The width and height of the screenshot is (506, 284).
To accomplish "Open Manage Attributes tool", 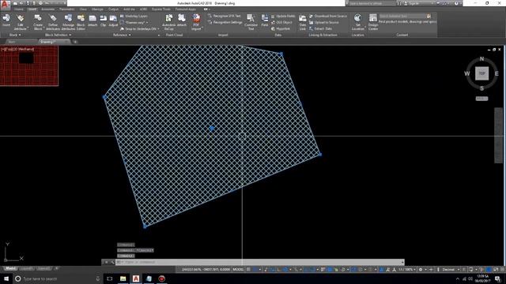I will [x=68, y=22].
